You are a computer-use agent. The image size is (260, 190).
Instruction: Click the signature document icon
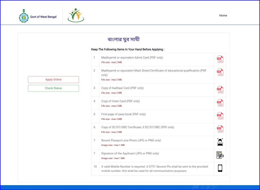pos(220,155)
